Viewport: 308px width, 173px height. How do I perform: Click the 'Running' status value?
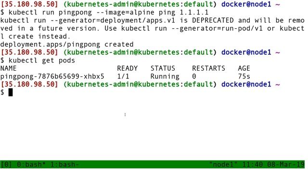tap(165, 76)
